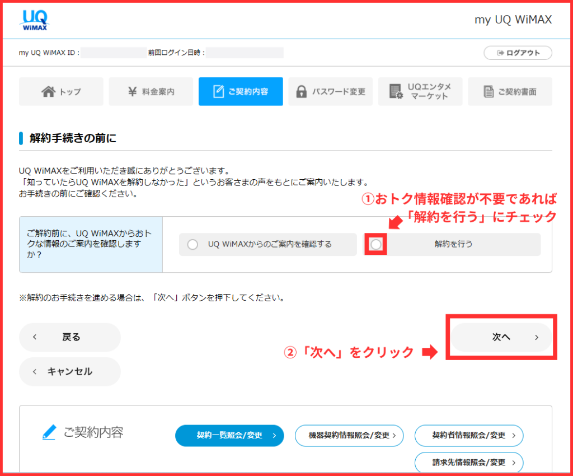The height and width of the screenshot is (476, 573).
Task: Click the house icon on トップ tab
Action: coord(48,91)
